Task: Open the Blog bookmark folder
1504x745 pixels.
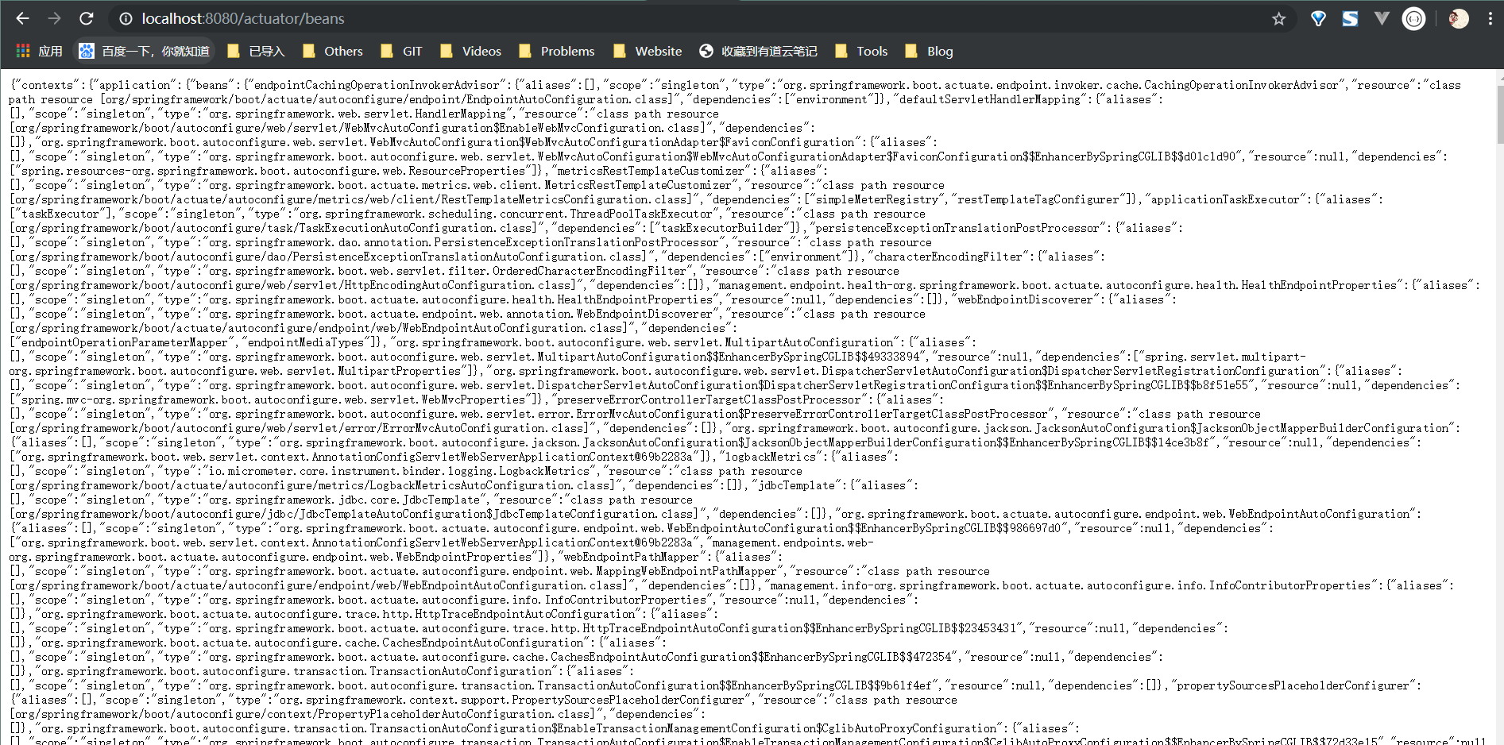Action: coord(928,51)
